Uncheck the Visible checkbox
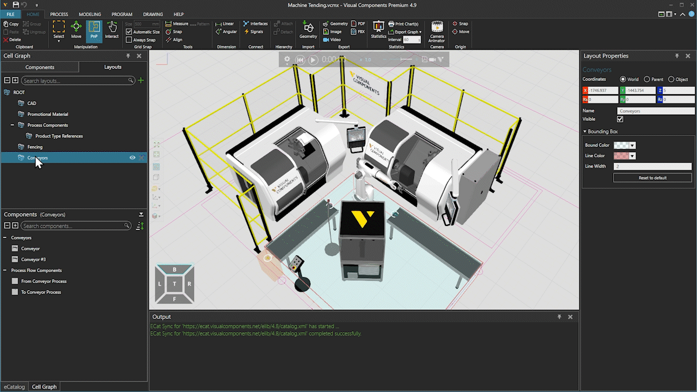This screenshot has height=392, width=697. pos(620,119)
